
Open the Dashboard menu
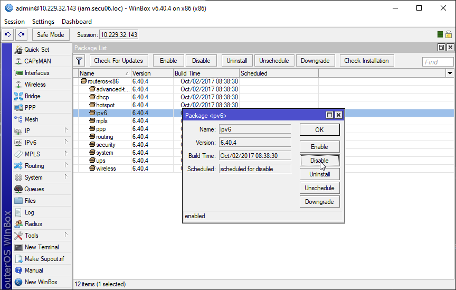(x=77, y=22)
